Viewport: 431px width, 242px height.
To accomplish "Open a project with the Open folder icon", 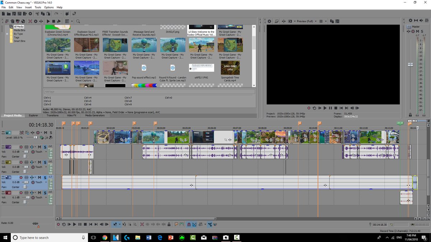I will 9,14.
